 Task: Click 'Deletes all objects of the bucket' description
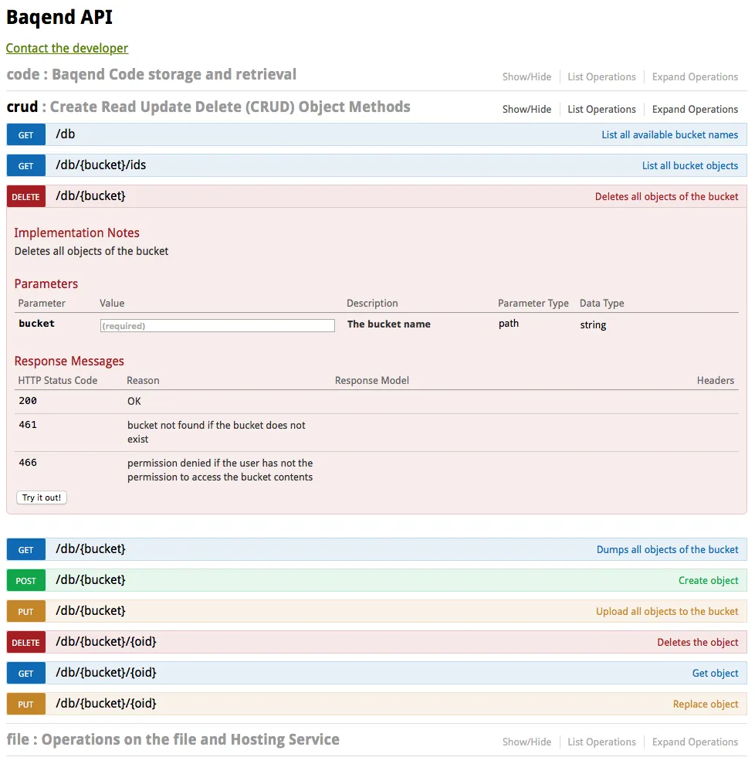pos(666,197)
